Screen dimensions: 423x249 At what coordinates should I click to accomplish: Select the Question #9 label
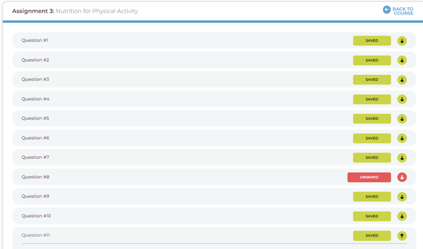(36, 196)
